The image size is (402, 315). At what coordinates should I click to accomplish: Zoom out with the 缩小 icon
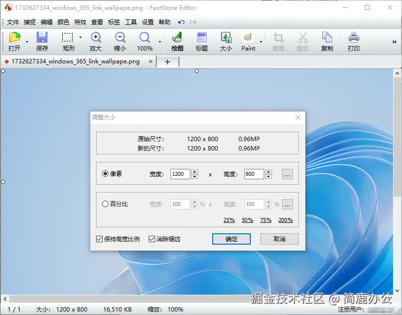click(120, 41)
